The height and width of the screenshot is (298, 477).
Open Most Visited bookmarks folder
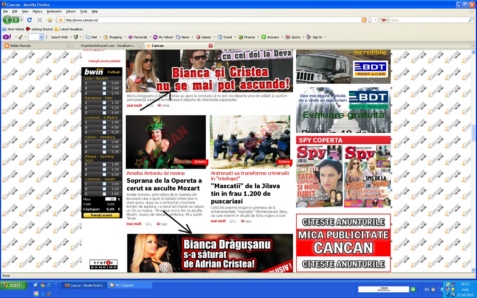13,29
